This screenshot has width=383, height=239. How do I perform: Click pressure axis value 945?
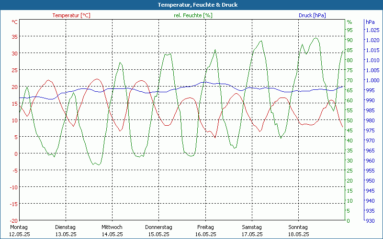tap(370, 190)
